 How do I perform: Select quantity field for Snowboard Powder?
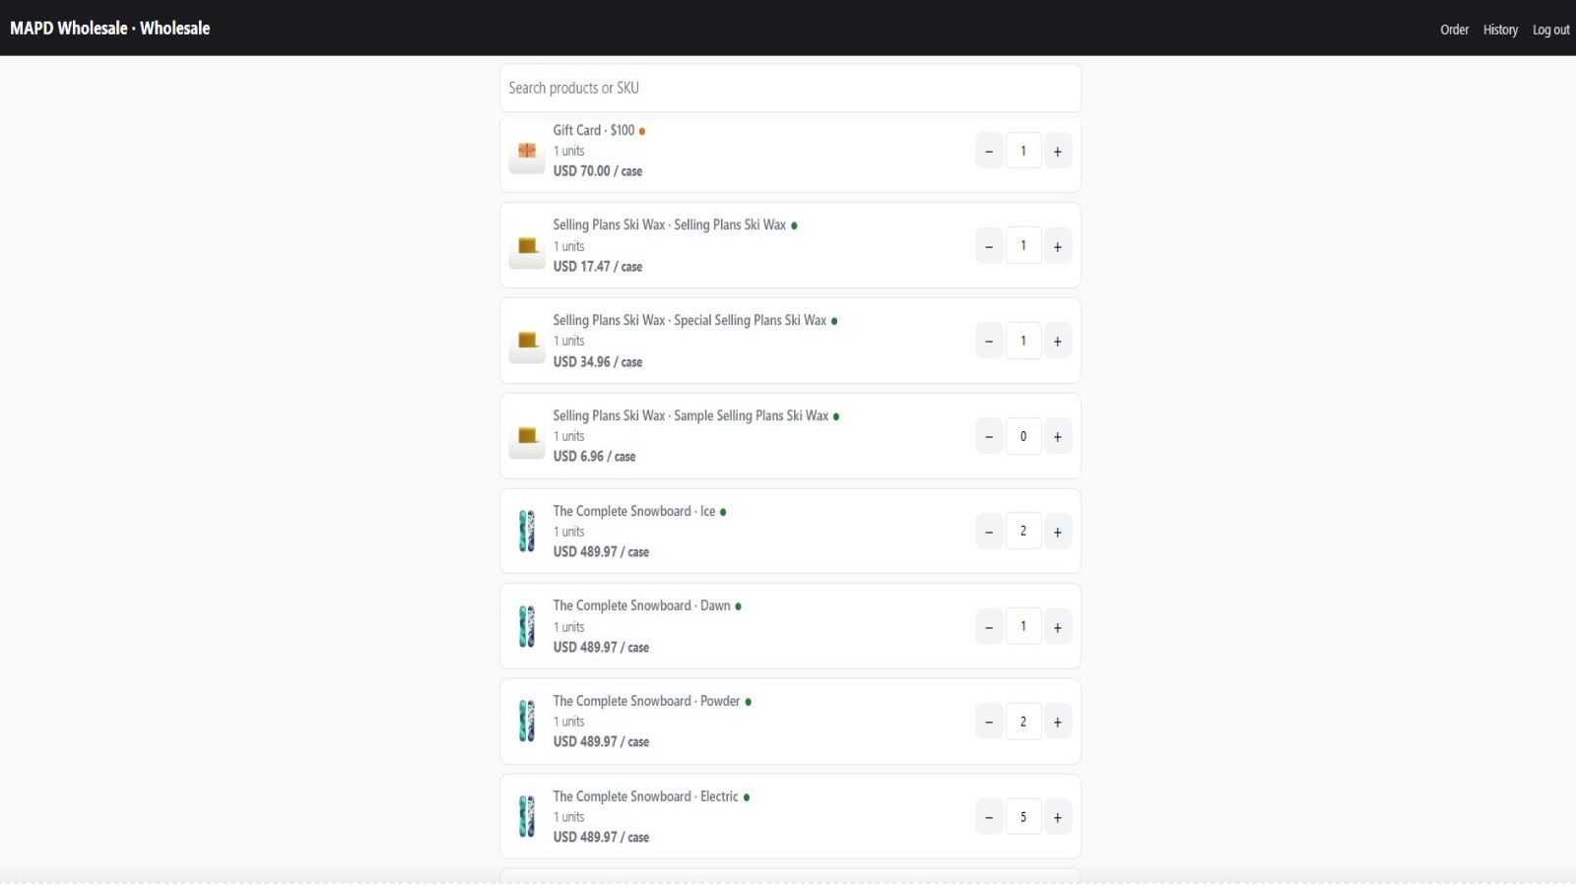coord(1023,723)
